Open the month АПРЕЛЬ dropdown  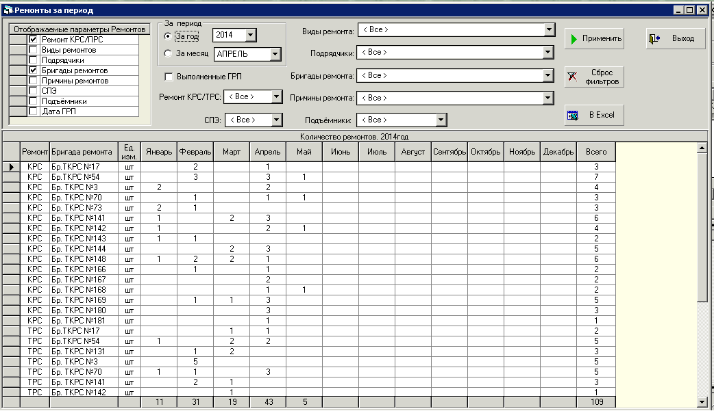tap(275, 54)
